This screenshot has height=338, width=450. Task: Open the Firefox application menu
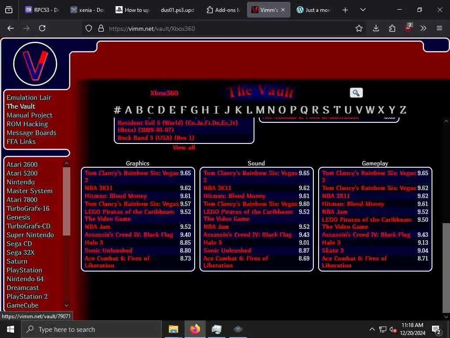point(439,28)
